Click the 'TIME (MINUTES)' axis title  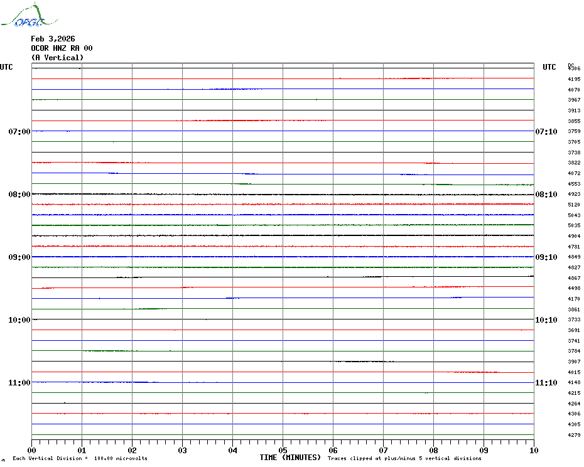pyautogui.click(x=290, y=458)
